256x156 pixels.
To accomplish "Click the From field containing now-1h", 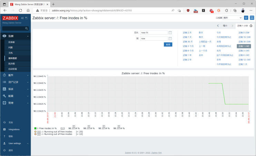I will [154, 33].
